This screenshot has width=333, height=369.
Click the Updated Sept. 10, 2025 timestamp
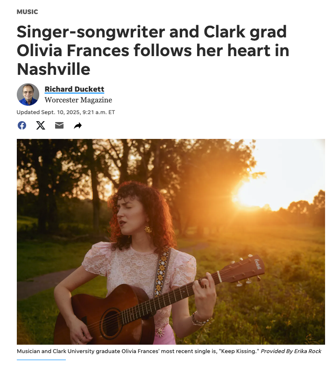click(66, 112)
